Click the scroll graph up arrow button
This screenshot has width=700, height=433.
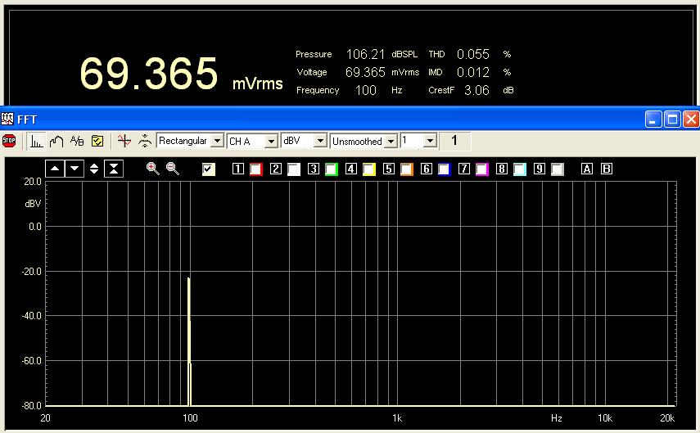click(x=55, y=169)
